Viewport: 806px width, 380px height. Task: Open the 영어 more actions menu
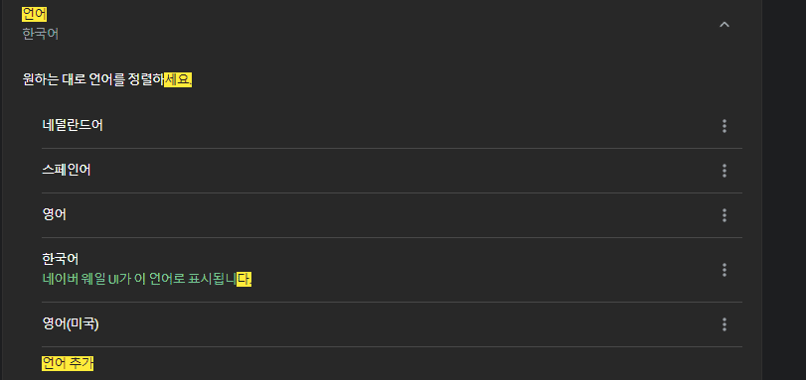[725, 215]
